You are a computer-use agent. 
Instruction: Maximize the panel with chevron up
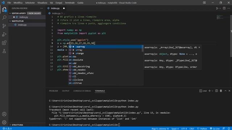(225, 91)
